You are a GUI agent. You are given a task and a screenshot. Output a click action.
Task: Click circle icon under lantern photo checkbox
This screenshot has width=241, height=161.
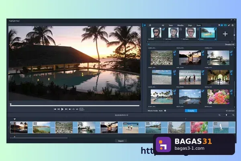[203, 55]
